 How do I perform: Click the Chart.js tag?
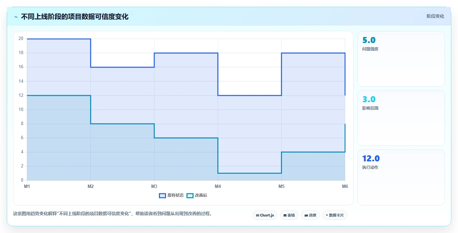tap(265, 215)
